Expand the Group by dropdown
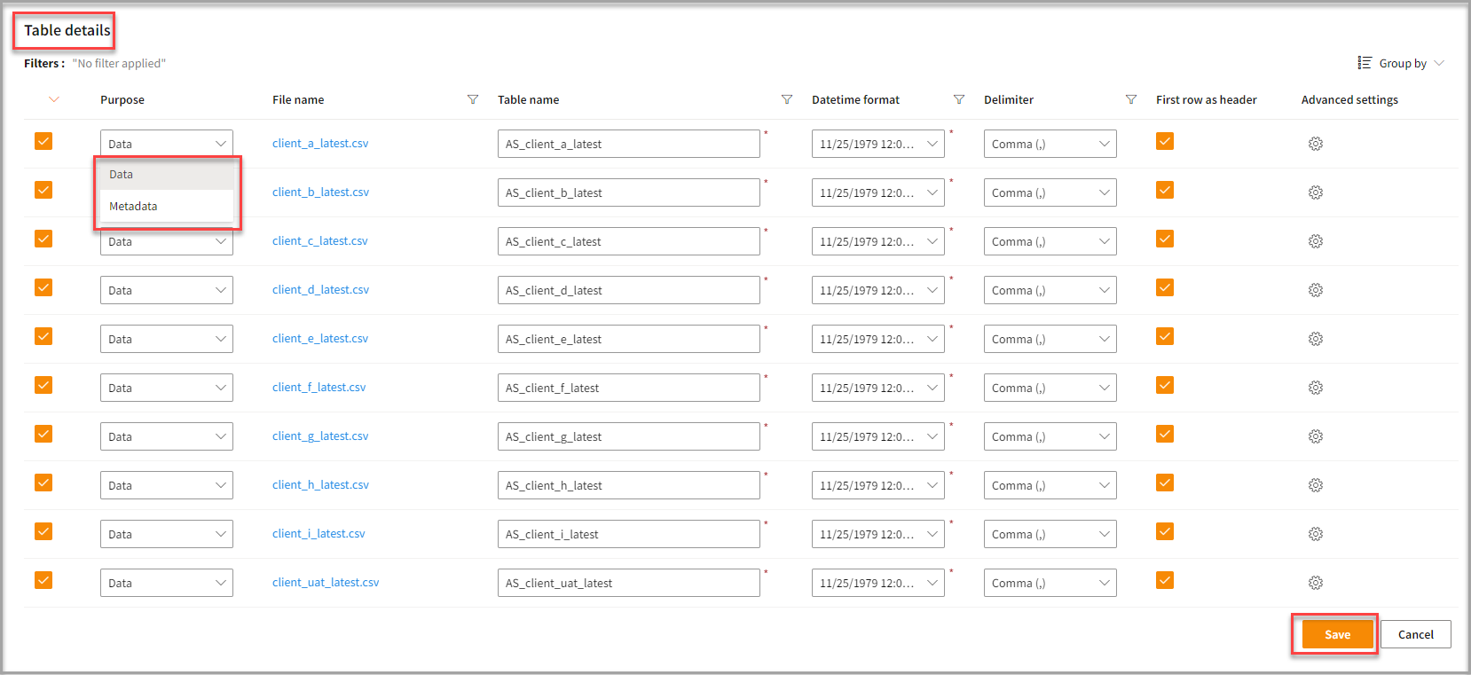Screen dimensions: 1471x675 click(1402, 63)
